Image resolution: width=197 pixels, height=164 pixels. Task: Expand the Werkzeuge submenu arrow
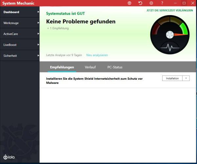pos(38,23)
